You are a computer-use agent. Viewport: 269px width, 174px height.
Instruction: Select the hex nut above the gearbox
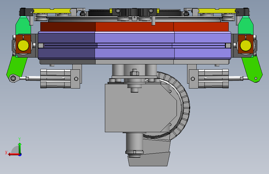coord(134,73)
